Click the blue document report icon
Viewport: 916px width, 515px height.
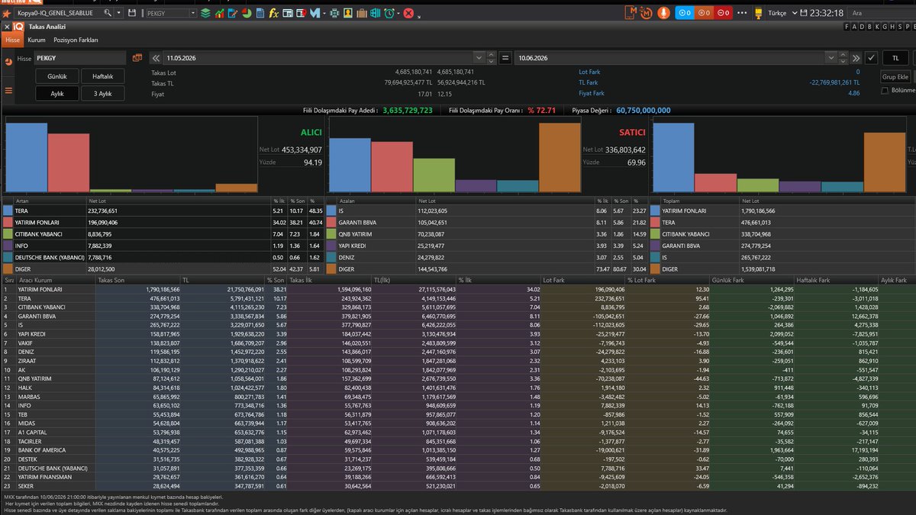coord(260,13)
